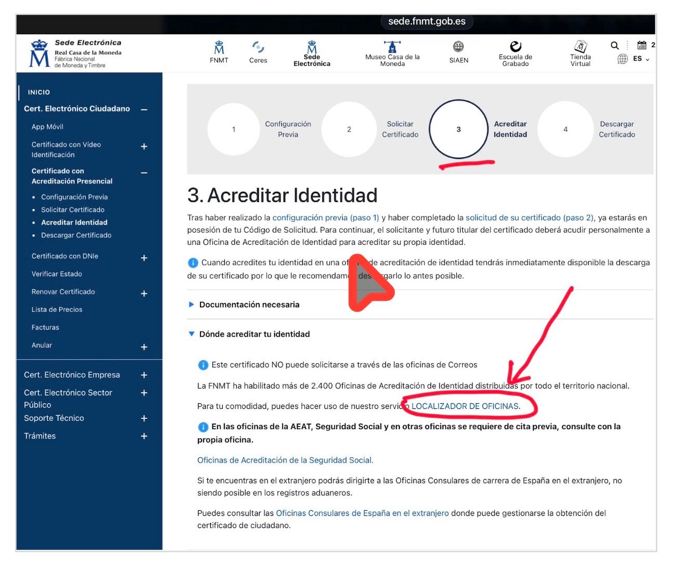Click step 2 Solicitar Certificado circle

click(x=349, y=129)
